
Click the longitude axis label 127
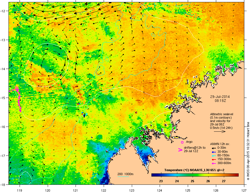coord(244,190)
